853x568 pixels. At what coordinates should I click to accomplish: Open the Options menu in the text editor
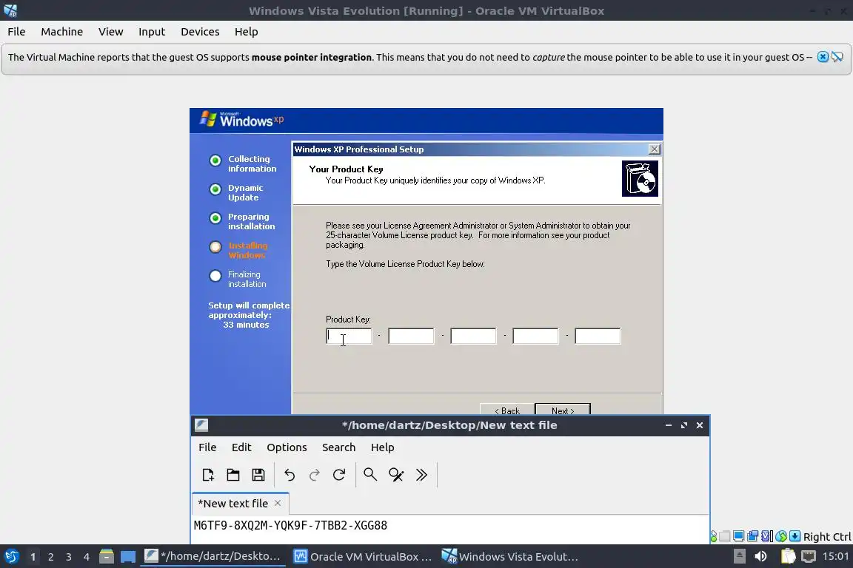click(x=287, y=447)
